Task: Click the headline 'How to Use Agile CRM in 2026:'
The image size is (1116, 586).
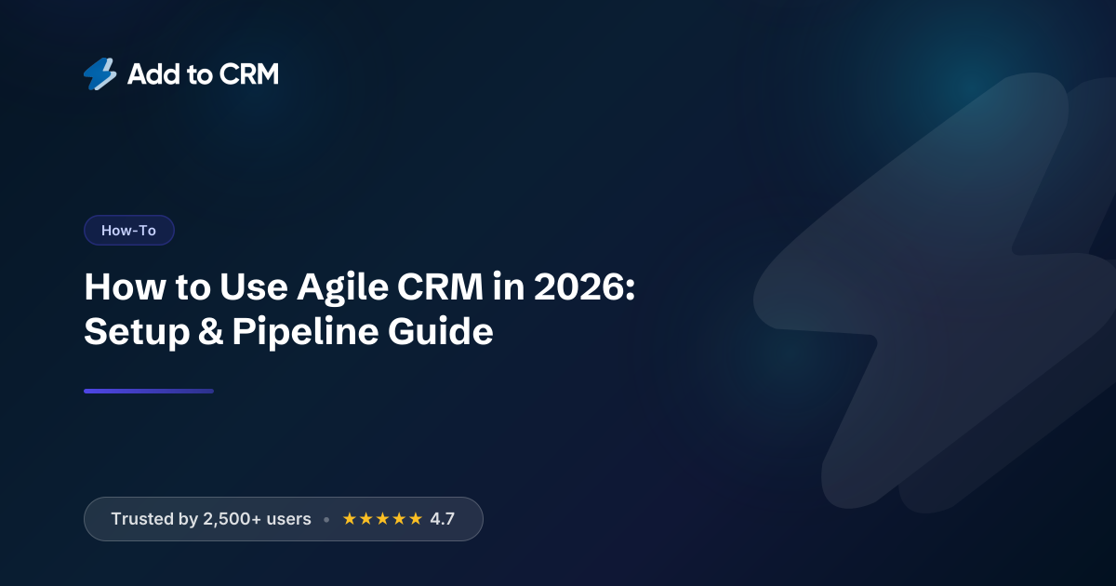Action: tap(360, 289)
